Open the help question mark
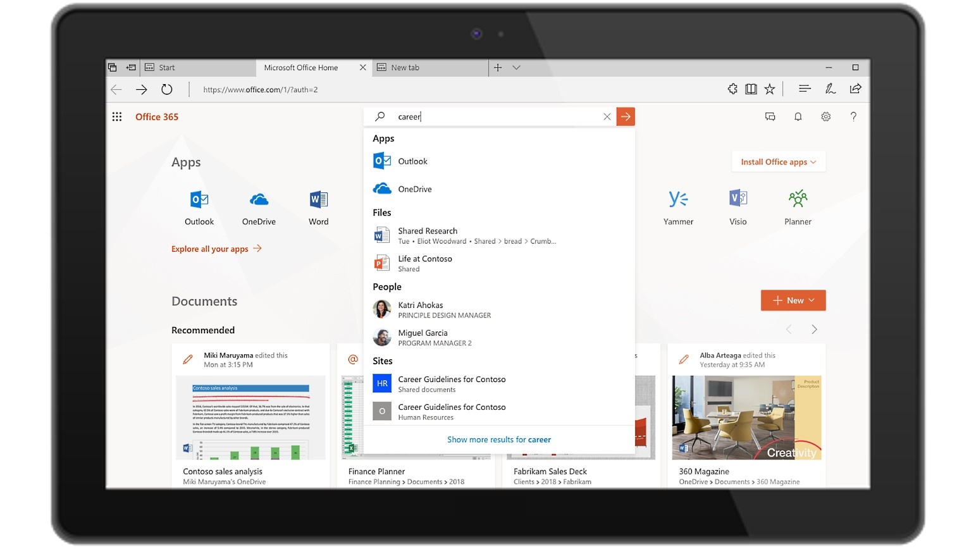The image size is (976, 549). point(853,116)
